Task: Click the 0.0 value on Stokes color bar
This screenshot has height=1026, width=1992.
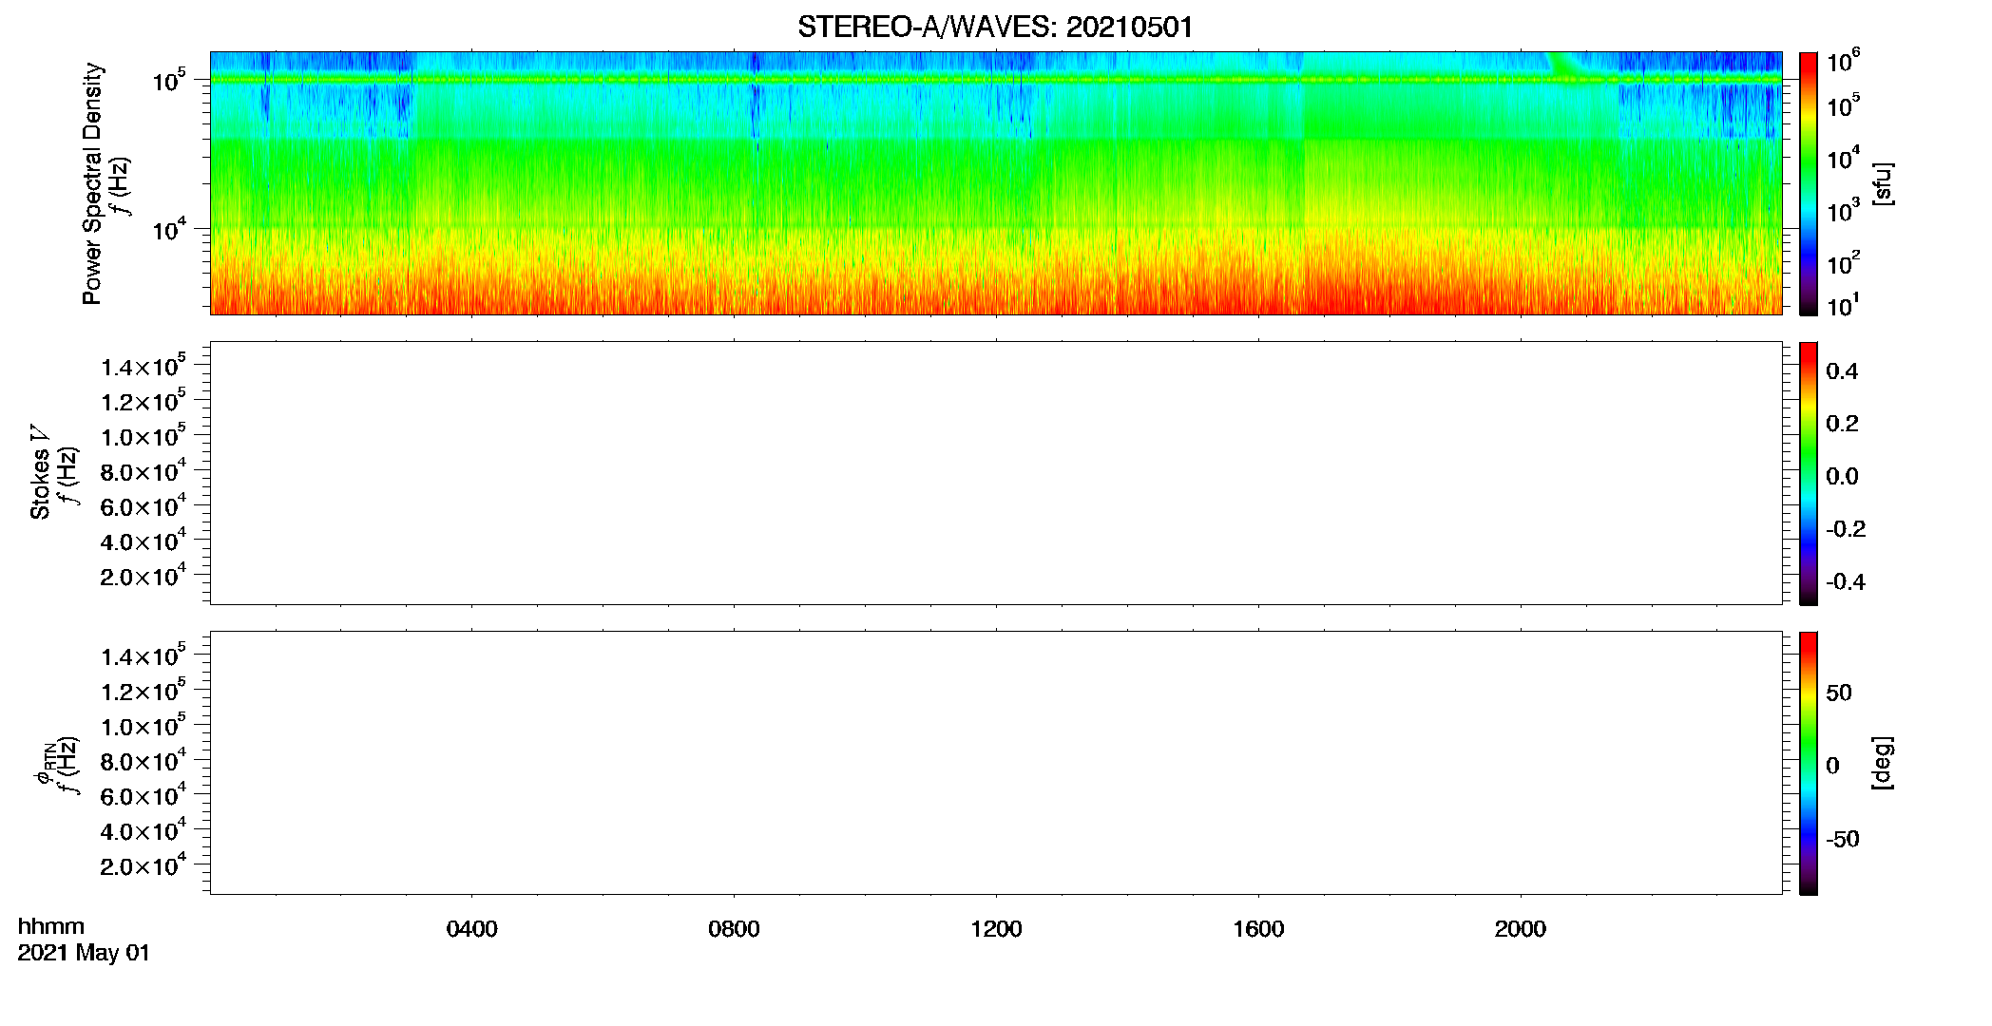Action: (1842, 476)
